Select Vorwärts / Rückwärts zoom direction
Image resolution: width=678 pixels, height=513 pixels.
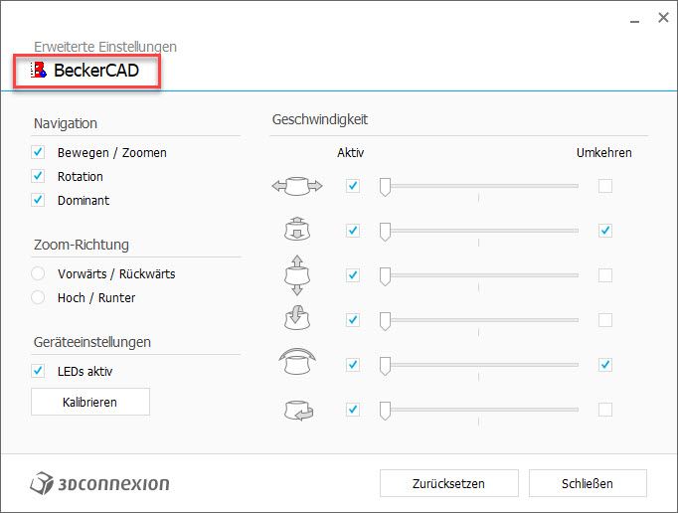point(38,273)
